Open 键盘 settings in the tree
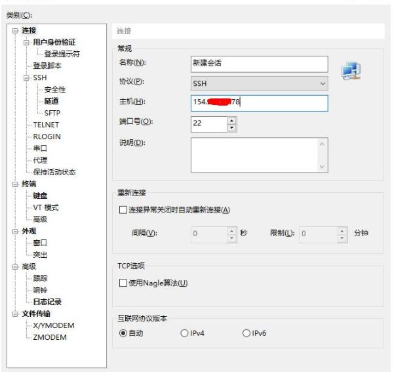 (40, 196)
